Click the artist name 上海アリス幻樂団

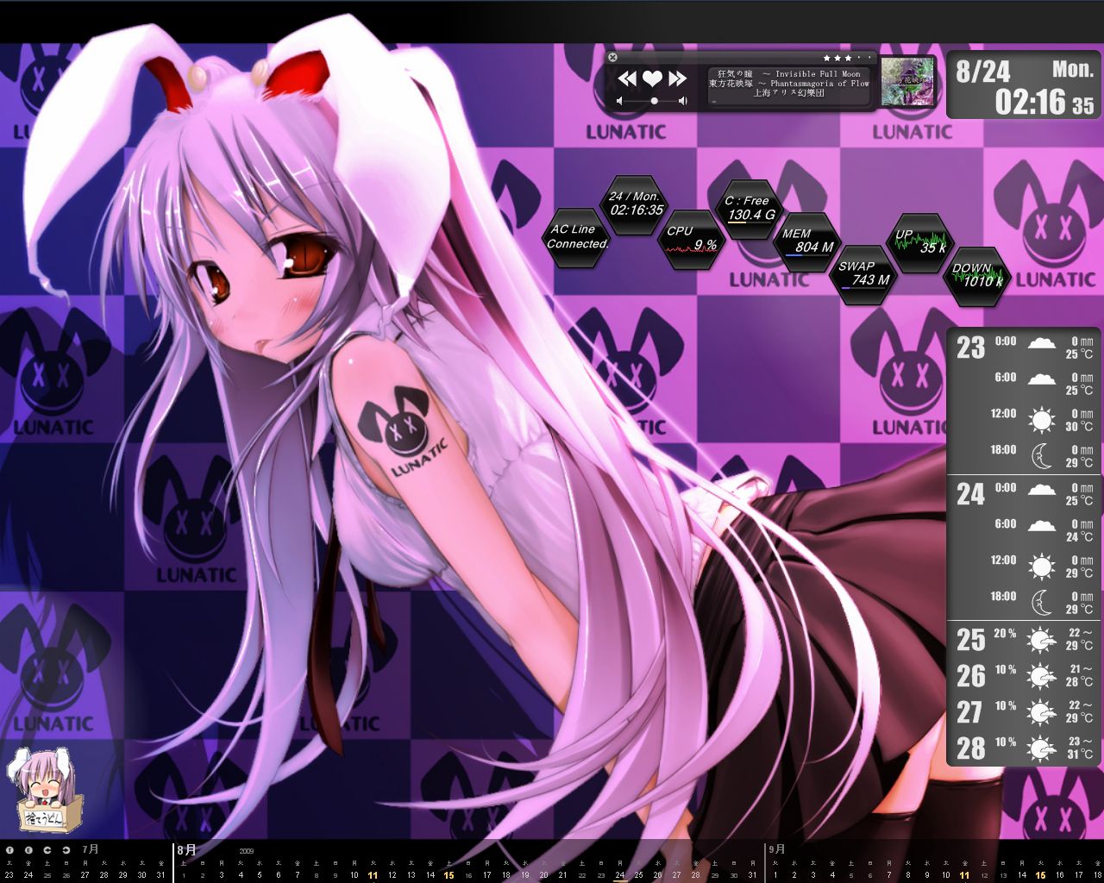[x=789, y=93]
